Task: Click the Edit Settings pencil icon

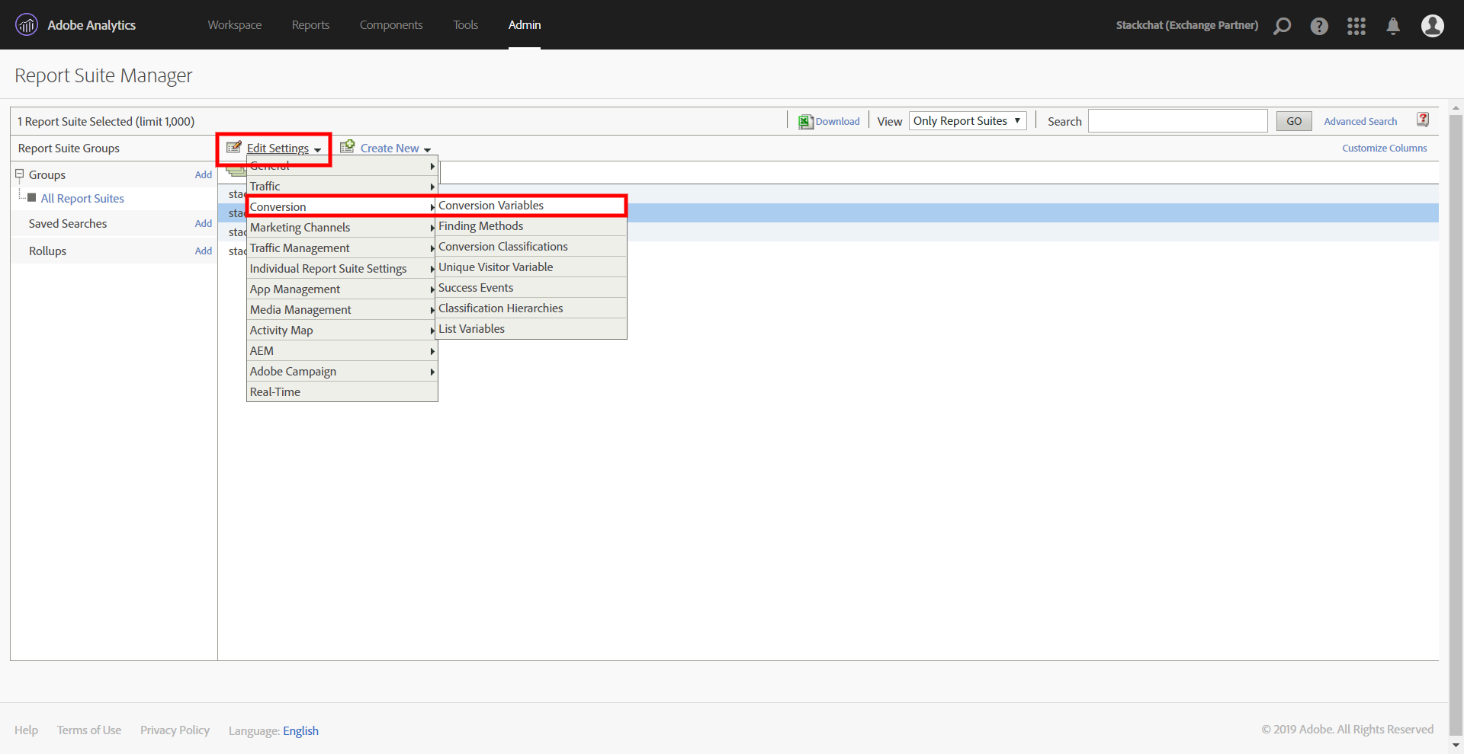Action: [234, 147]
